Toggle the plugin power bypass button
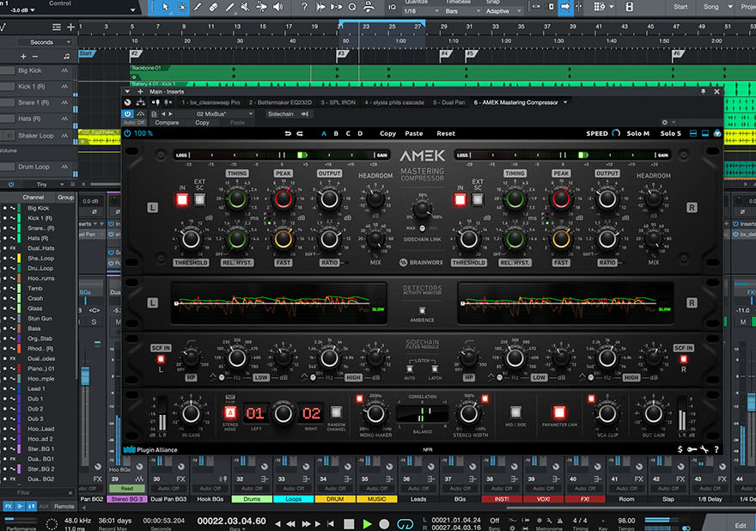The width and height of the screenshot is (756, 531). 128,133
